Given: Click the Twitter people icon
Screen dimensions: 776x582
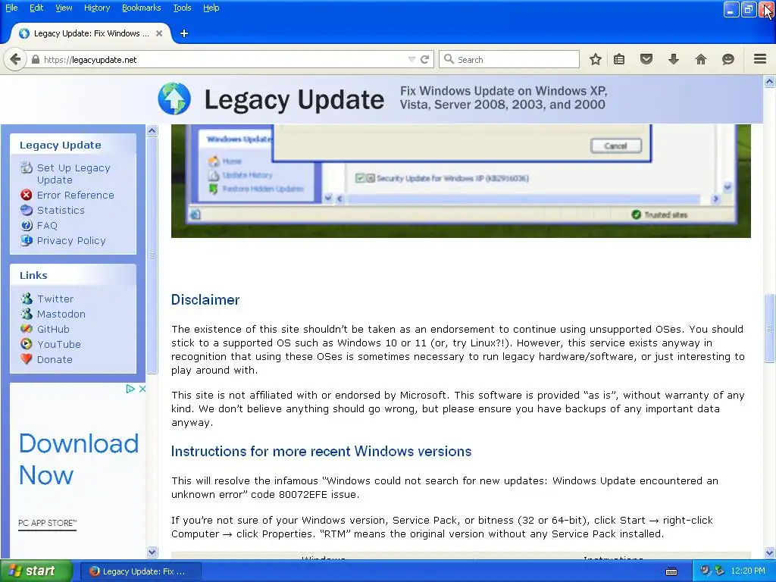Looking at the screenshot, I should 27,299.
